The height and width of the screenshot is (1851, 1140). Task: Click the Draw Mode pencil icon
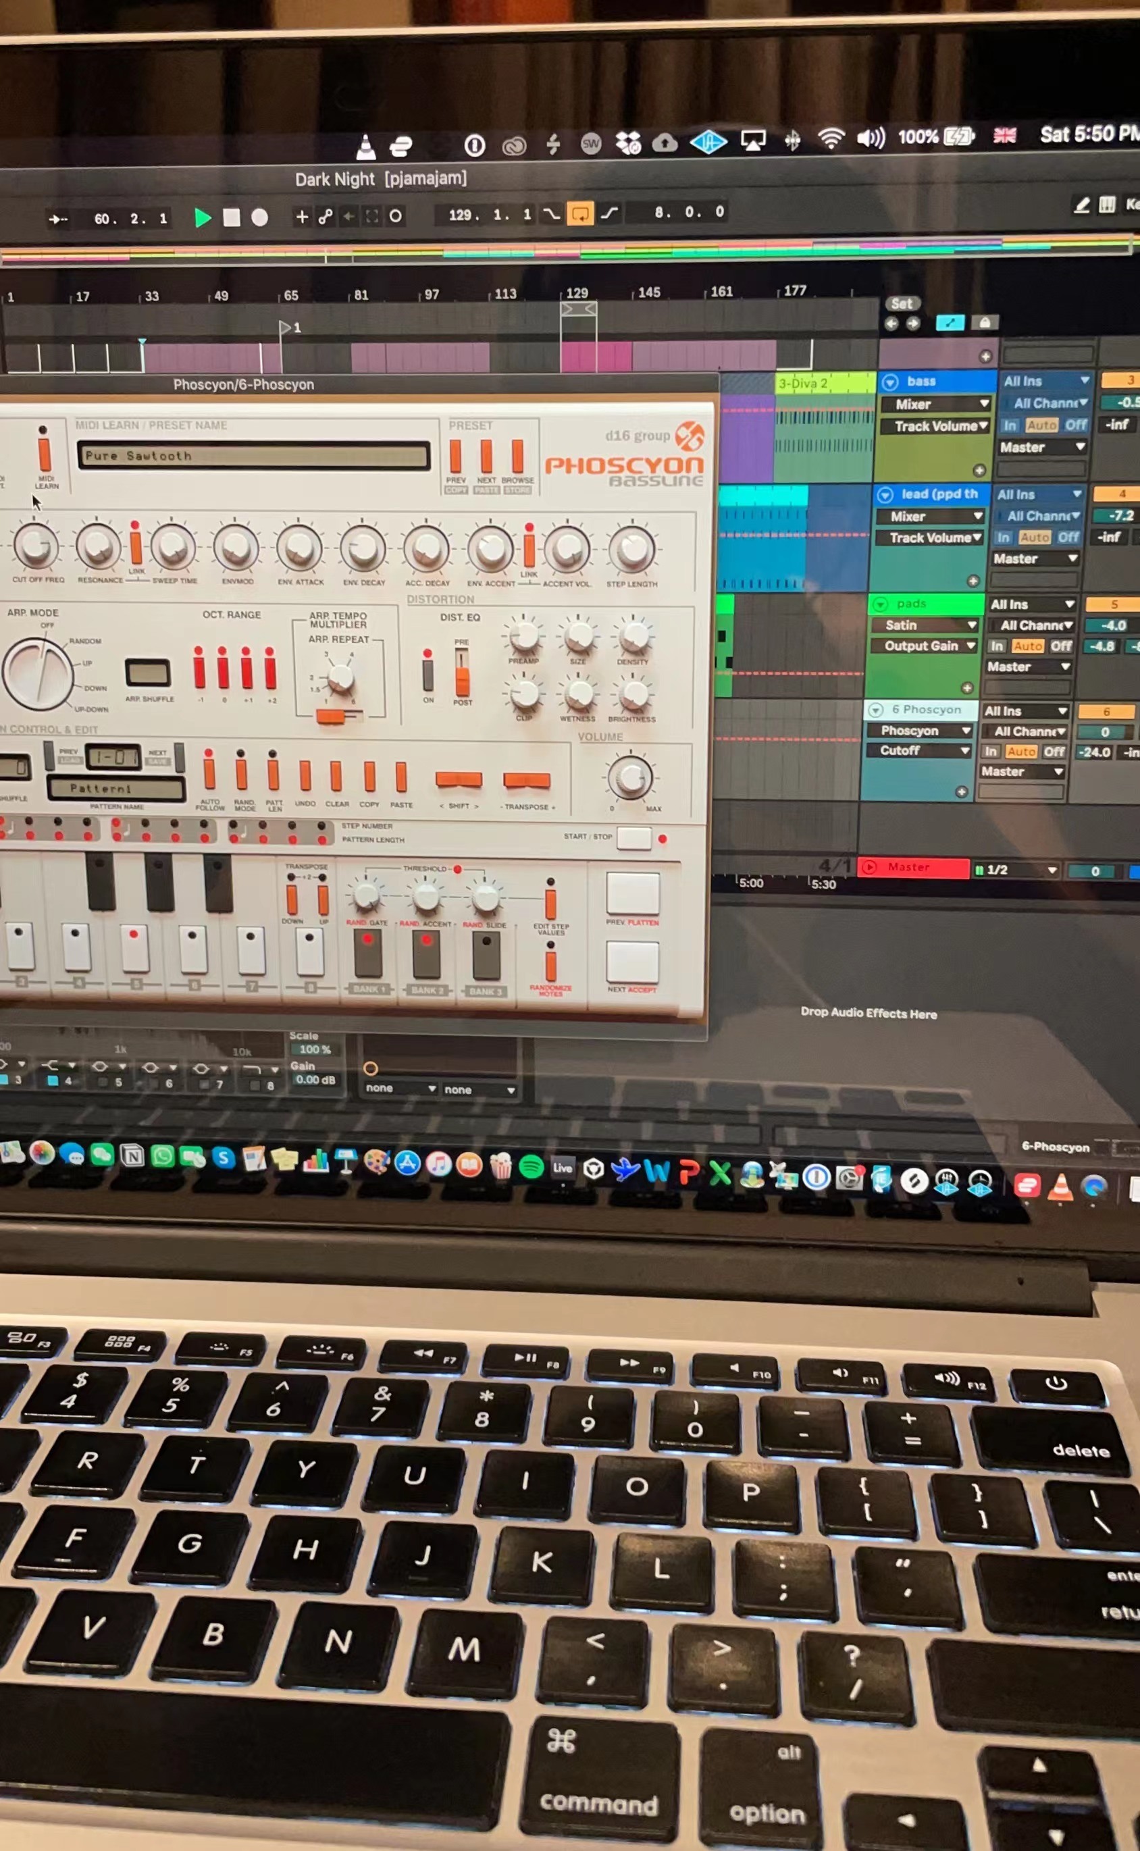click(1081, 205)
